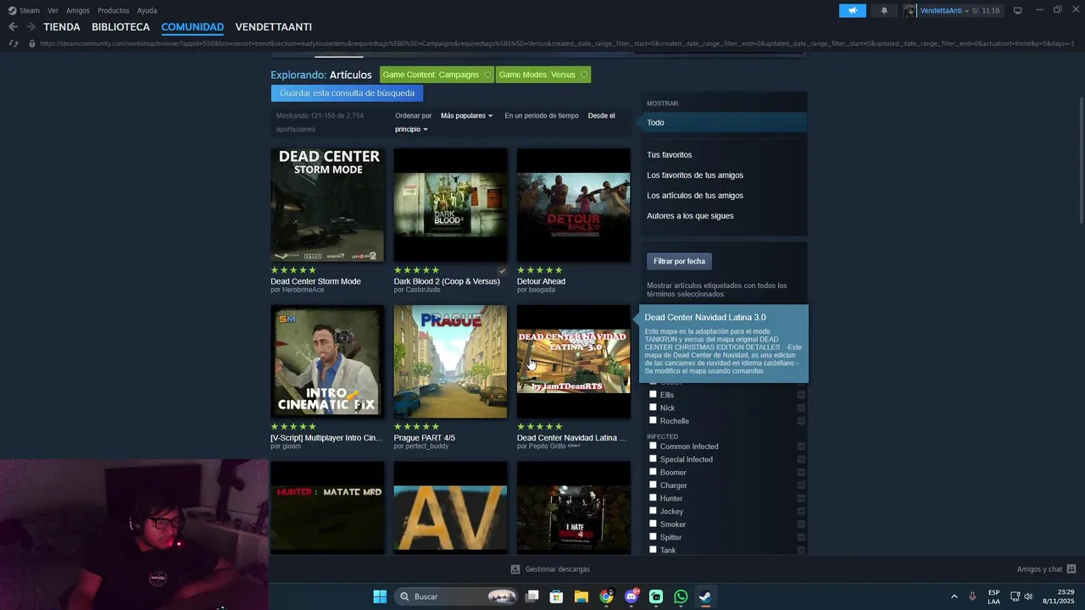Click the Steam taskbar icon
This screenshot has height=610, width=1085.
pyautogui.click(x=705, y=596)
